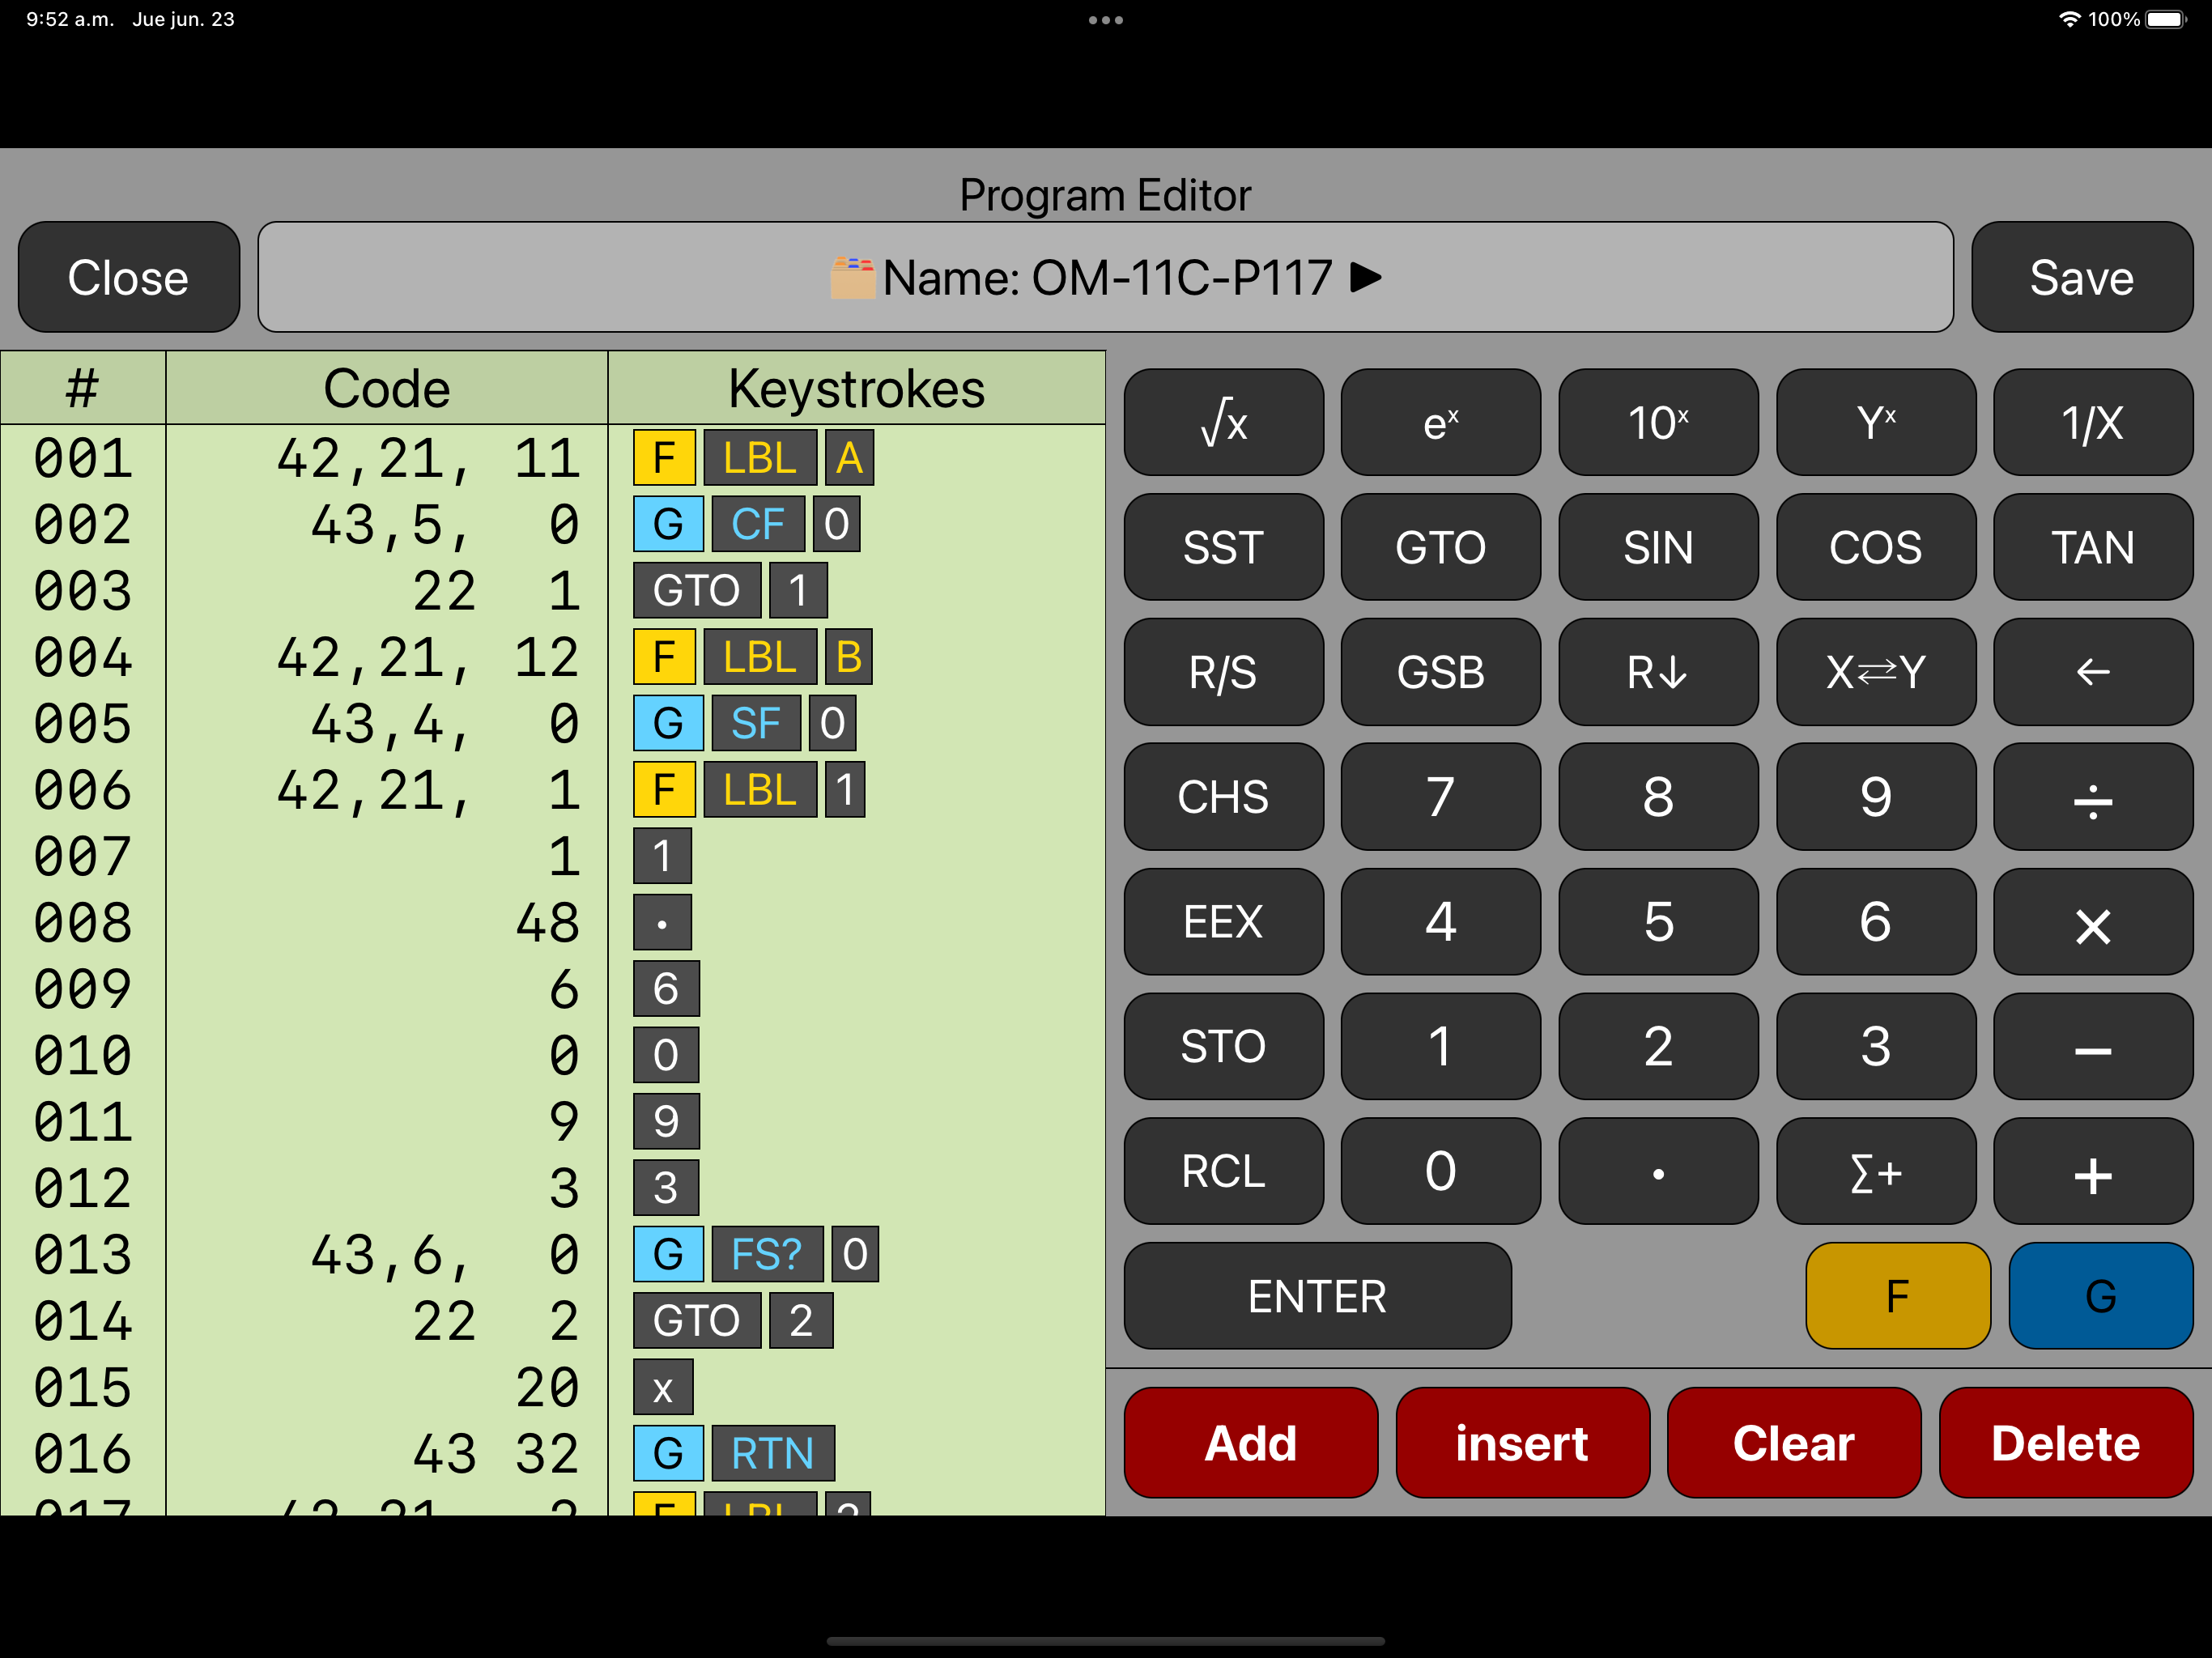2212x1658 pixels.
Task: Tap the divide ÷ key
Action: pos(2093,797)
